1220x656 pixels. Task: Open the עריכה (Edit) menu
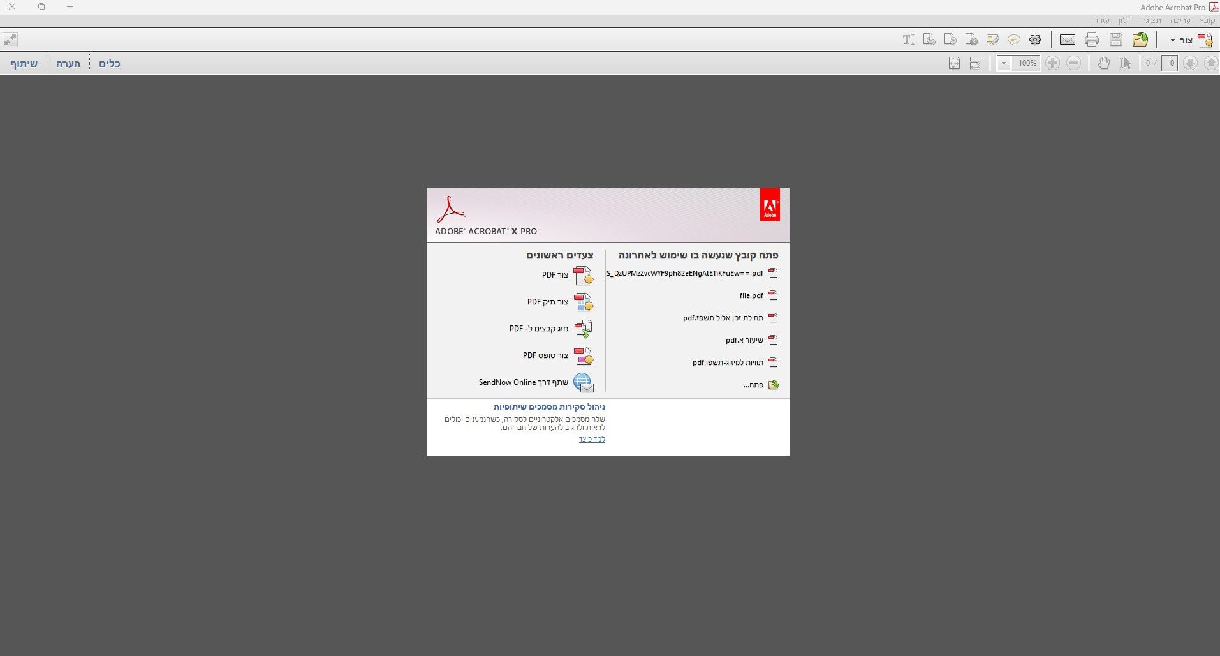coord(1180,20)
